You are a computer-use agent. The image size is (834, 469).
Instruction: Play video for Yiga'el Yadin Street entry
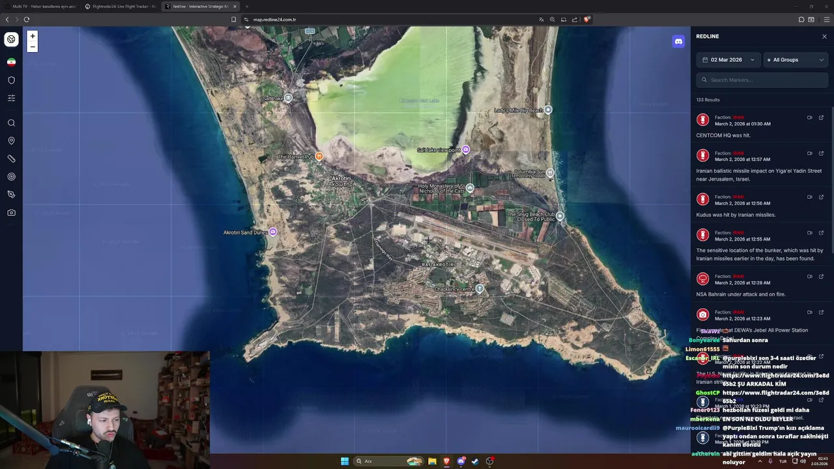tap(810, 154)
